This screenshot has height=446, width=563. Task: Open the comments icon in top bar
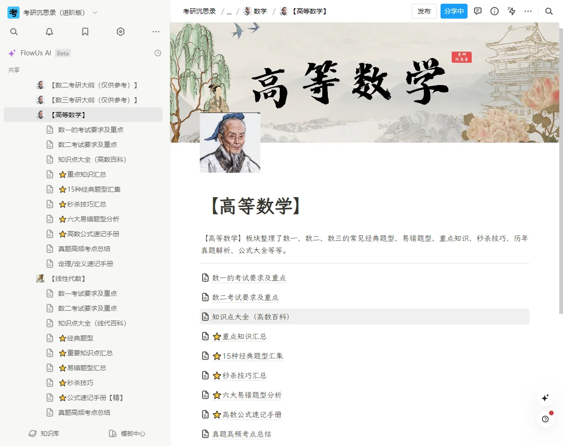click(x=478, y=11)
